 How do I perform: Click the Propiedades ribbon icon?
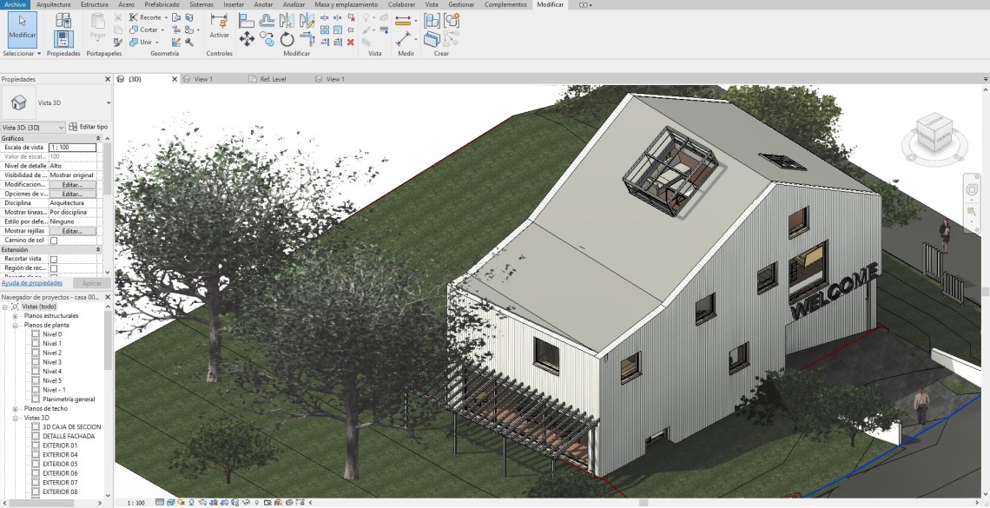(63, 35)
